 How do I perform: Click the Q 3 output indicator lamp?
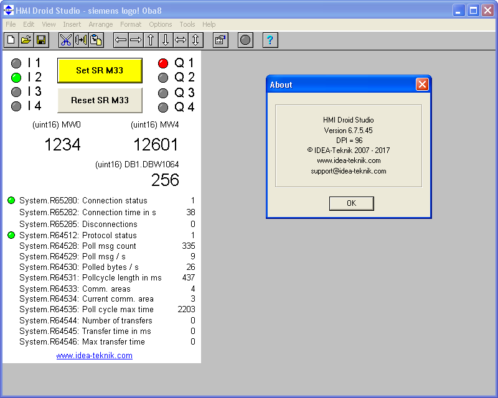[x=163, y=93]
